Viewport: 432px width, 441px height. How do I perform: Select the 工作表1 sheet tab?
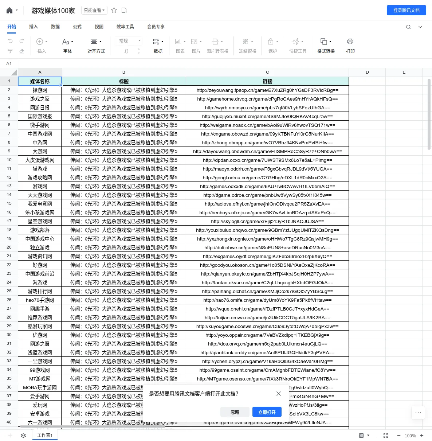pyautogui.click(x=45, y=435)
